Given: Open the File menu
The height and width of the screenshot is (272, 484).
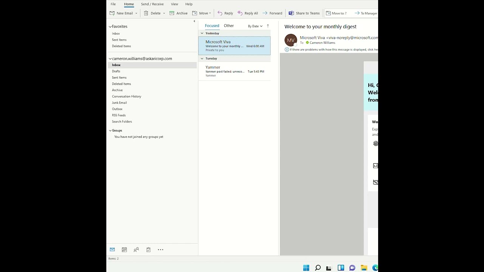Looking at the screenshot, I should (113, 4).
